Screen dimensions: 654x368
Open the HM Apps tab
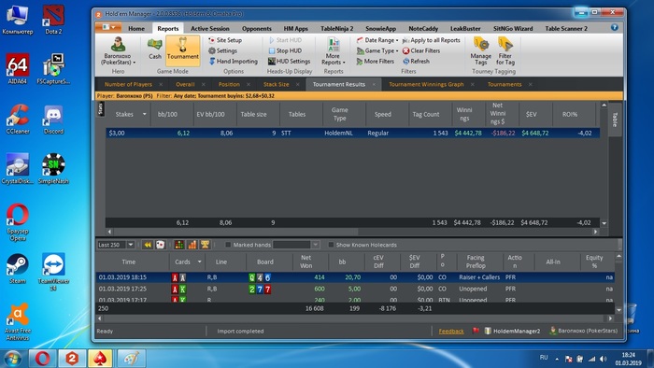point(296,28)
